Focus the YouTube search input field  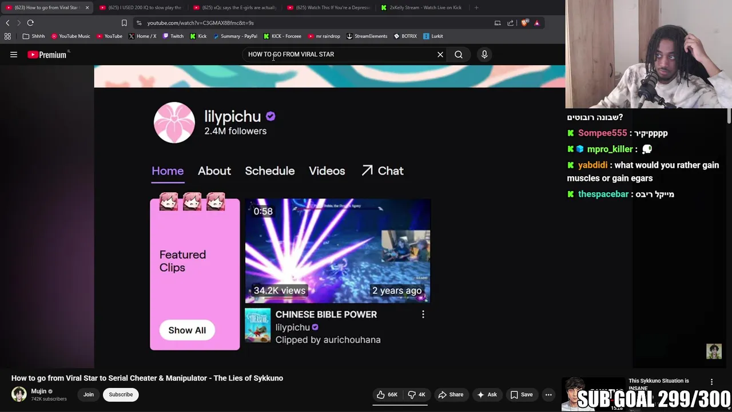340,54
